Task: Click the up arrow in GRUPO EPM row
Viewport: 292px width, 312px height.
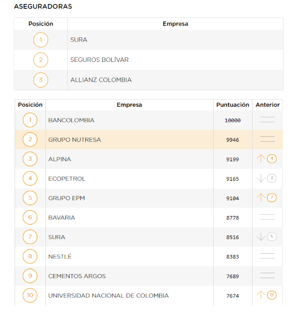Action: coord(261,198)
